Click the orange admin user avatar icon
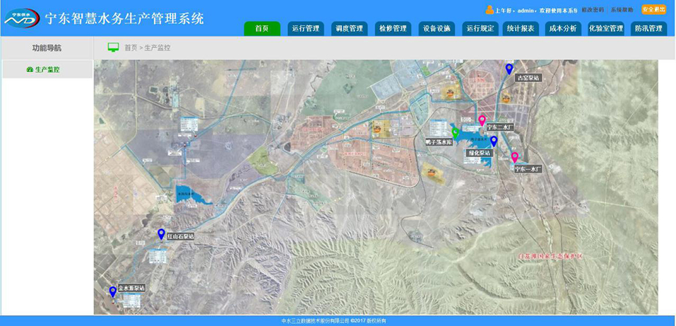The width and height of the screenshot is (676, 326). [489, 9]
